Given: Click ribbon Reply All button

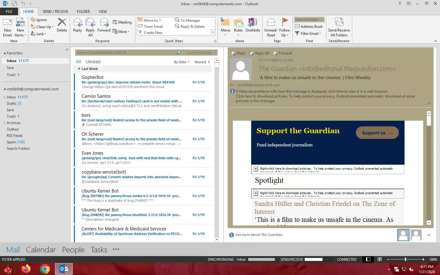Looking at the screenshot, I should click(90, 28).
